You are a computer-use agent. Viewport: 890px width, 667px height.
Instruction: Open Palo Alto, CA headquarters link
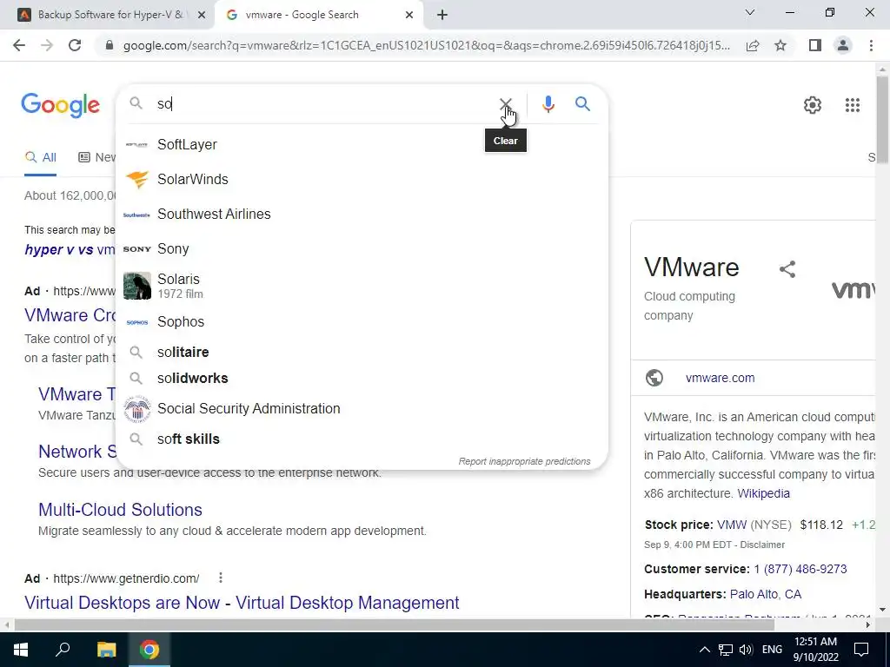(x=765, y=594)
